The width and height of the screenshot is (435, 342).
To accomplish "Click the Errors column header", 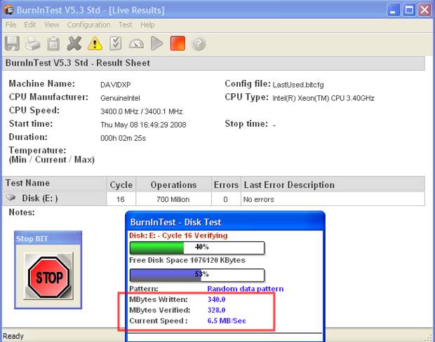I will pos(226,184).
